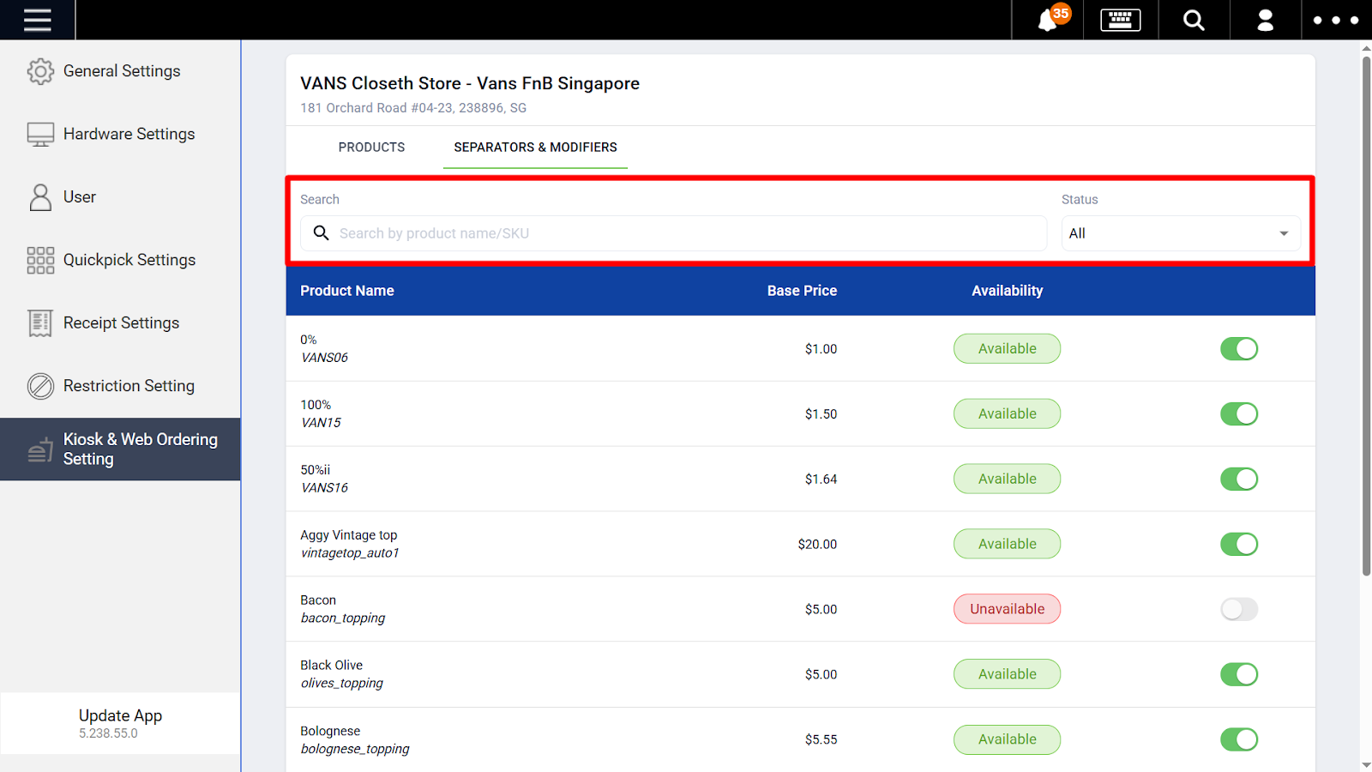Viewport: 1372px width, 772px height.
Task: Click the General Settings gear icon
Action: [40, 71]
